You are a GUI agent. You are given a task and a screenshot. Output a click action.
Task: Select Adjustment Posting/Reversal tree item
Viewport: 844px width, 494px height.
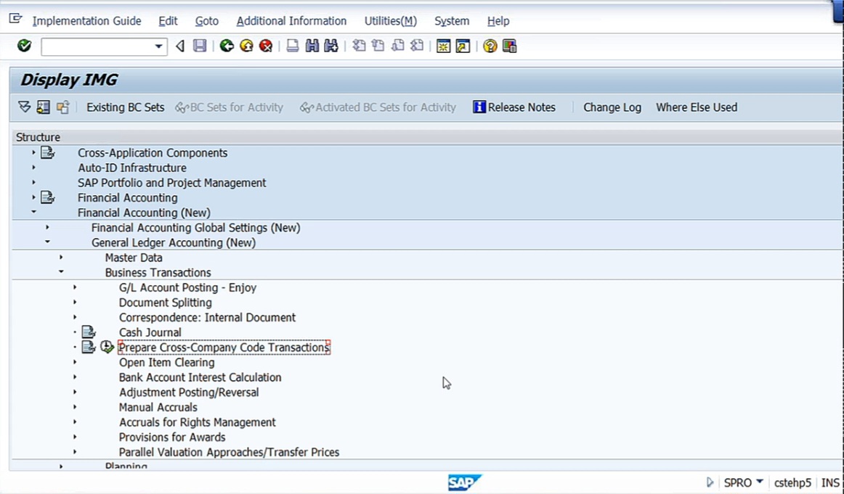[189, 392]
